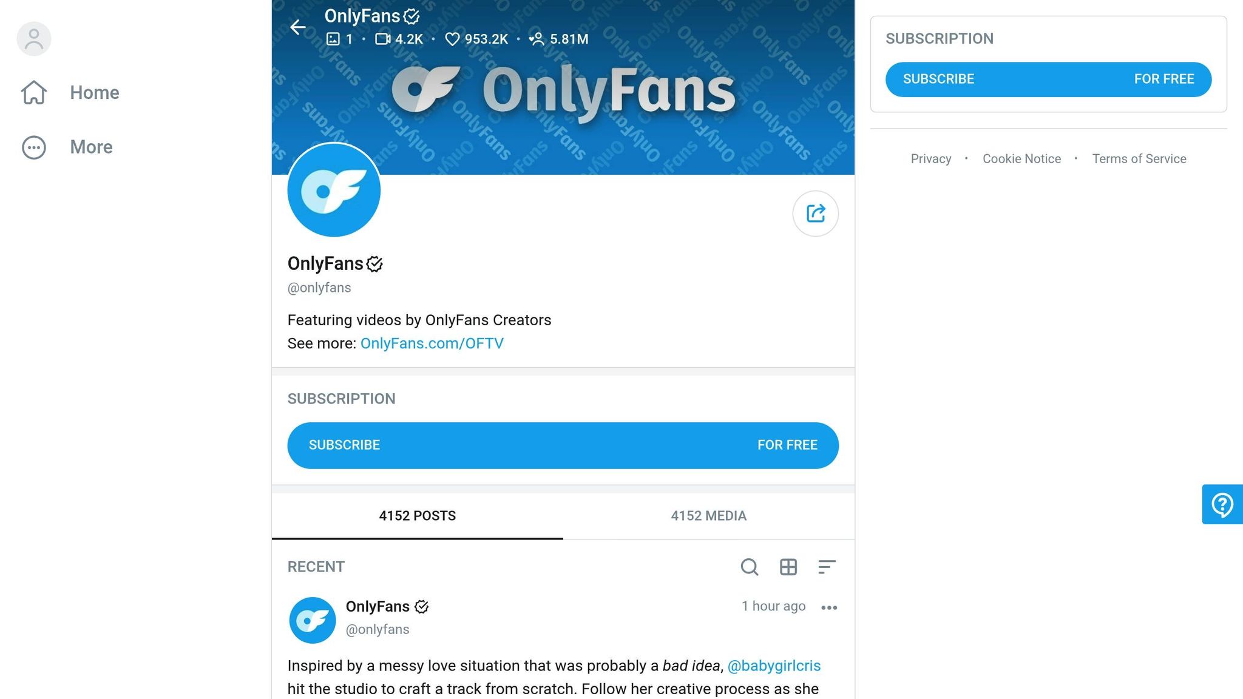Click the video count icon

(x=382, y=39)
